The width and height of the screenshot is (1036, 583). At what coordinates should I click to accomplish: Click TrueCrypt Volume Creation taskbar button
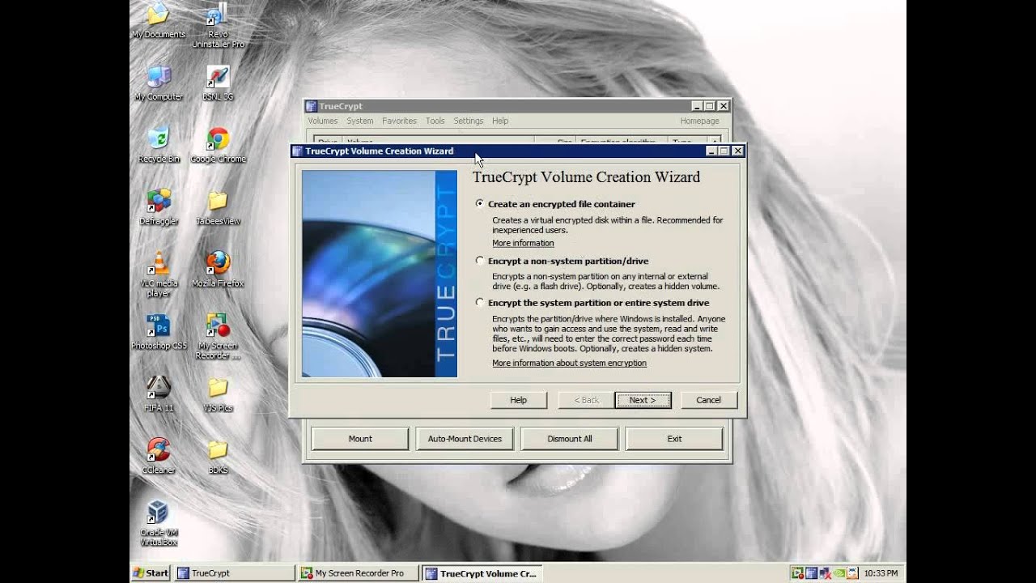tap(482, 573)
